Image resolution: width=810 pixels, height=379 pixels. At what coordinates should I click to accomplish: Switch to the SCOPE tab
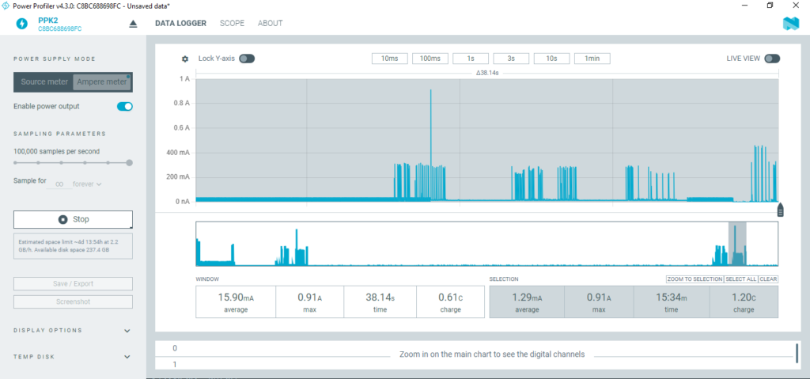click(x=232, y=23)
